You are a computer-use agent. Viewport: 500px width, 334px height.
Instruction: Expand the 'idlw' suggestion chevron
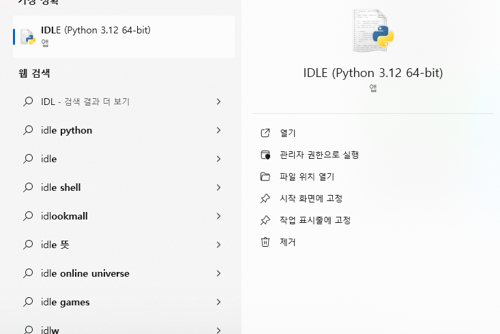coord(218,330)
